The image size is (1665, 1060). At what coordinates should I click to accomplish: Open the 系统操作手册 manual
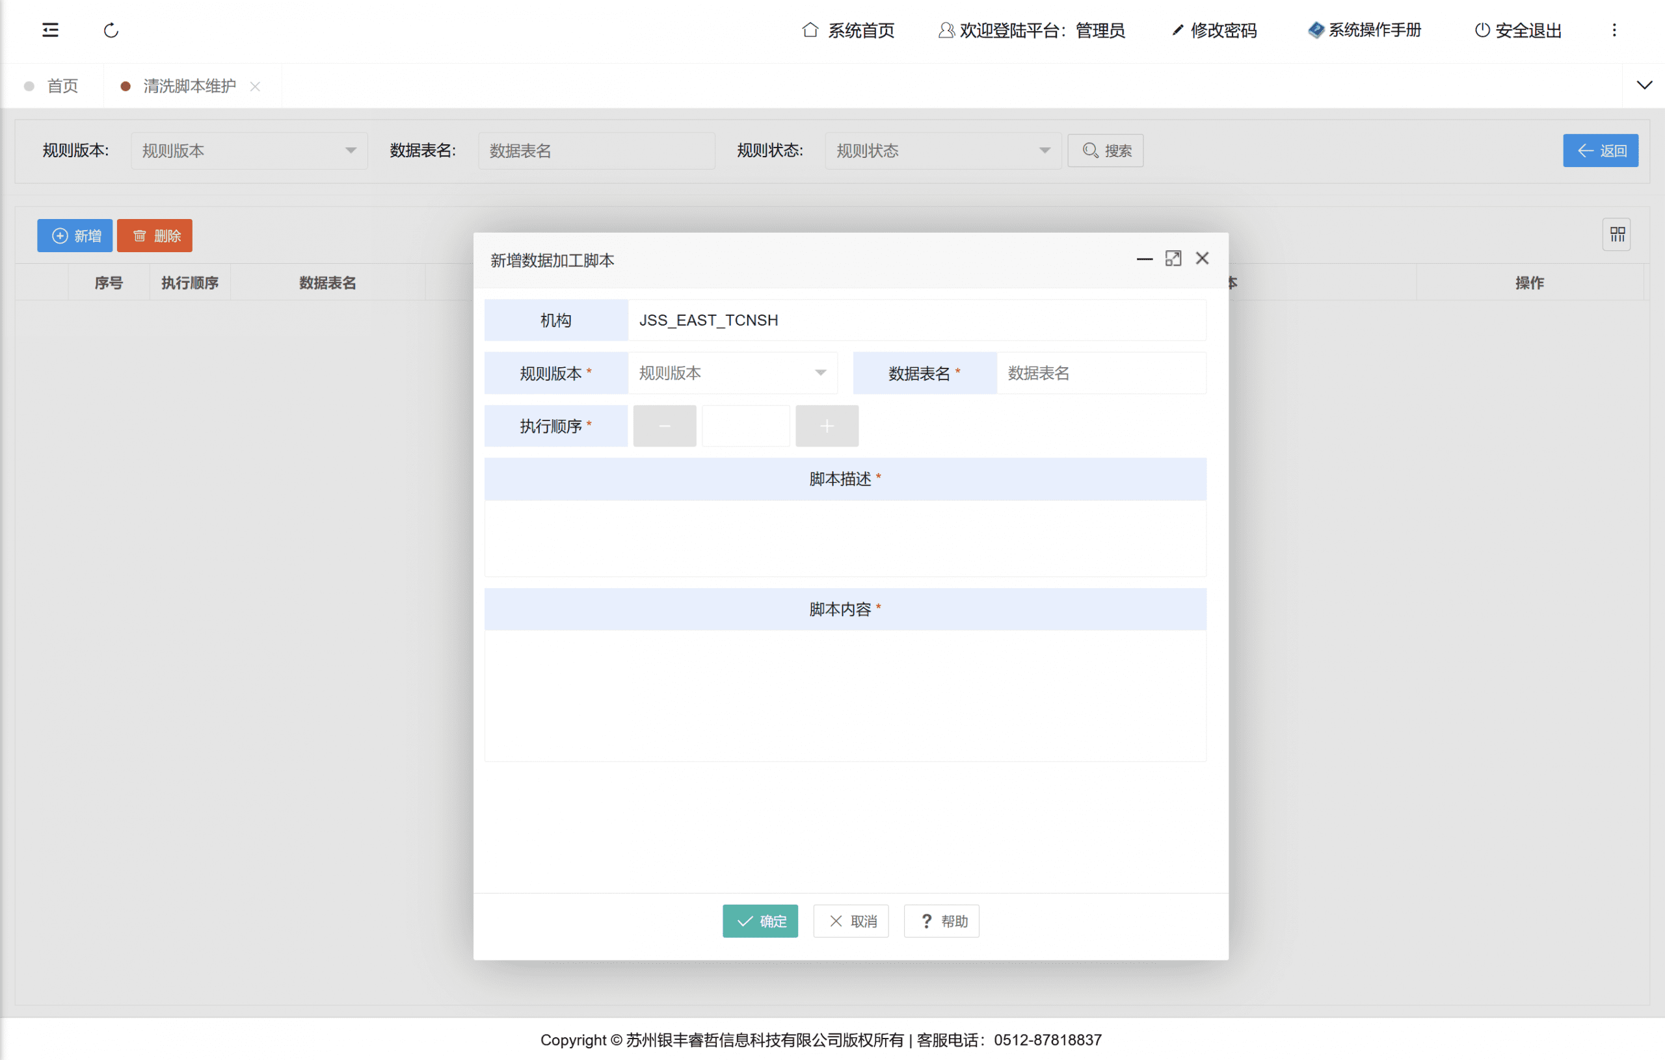(1365, 31)
